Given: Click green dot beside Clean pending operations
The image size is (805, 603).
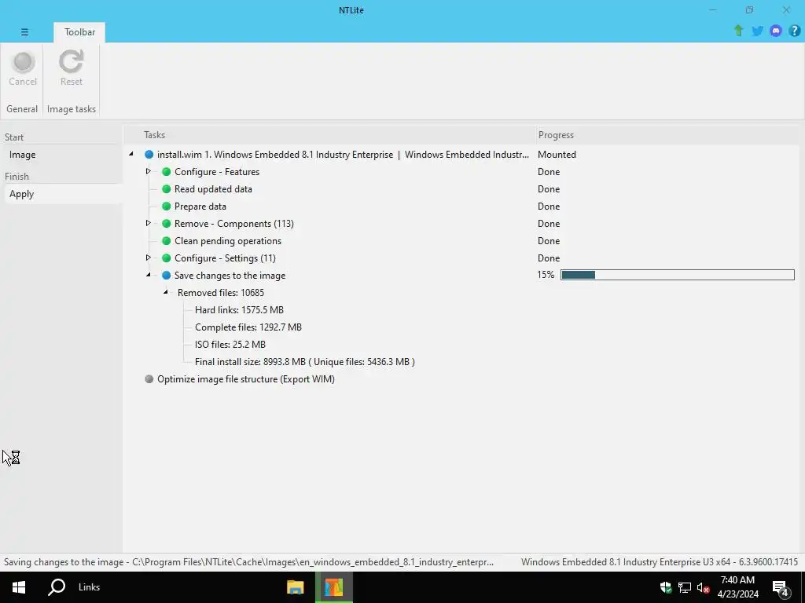Looking at the screenshot, I should (x=167, y=241).
